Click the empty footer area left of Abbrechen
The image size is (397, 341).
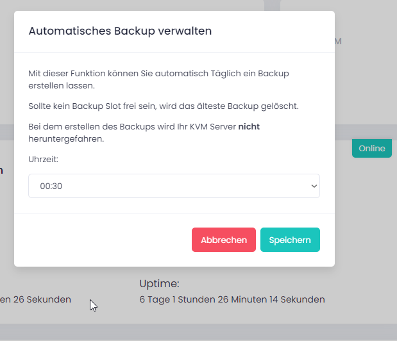103,240
